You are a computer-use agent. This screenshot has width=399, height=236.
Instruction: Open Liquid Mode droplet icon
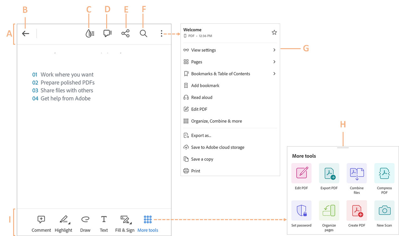[x=90, y=33]
